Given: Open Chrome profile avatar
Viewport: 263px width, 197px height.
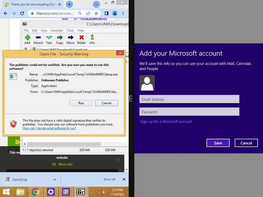Looking at the screenshot, I should (x=115, y=13).
